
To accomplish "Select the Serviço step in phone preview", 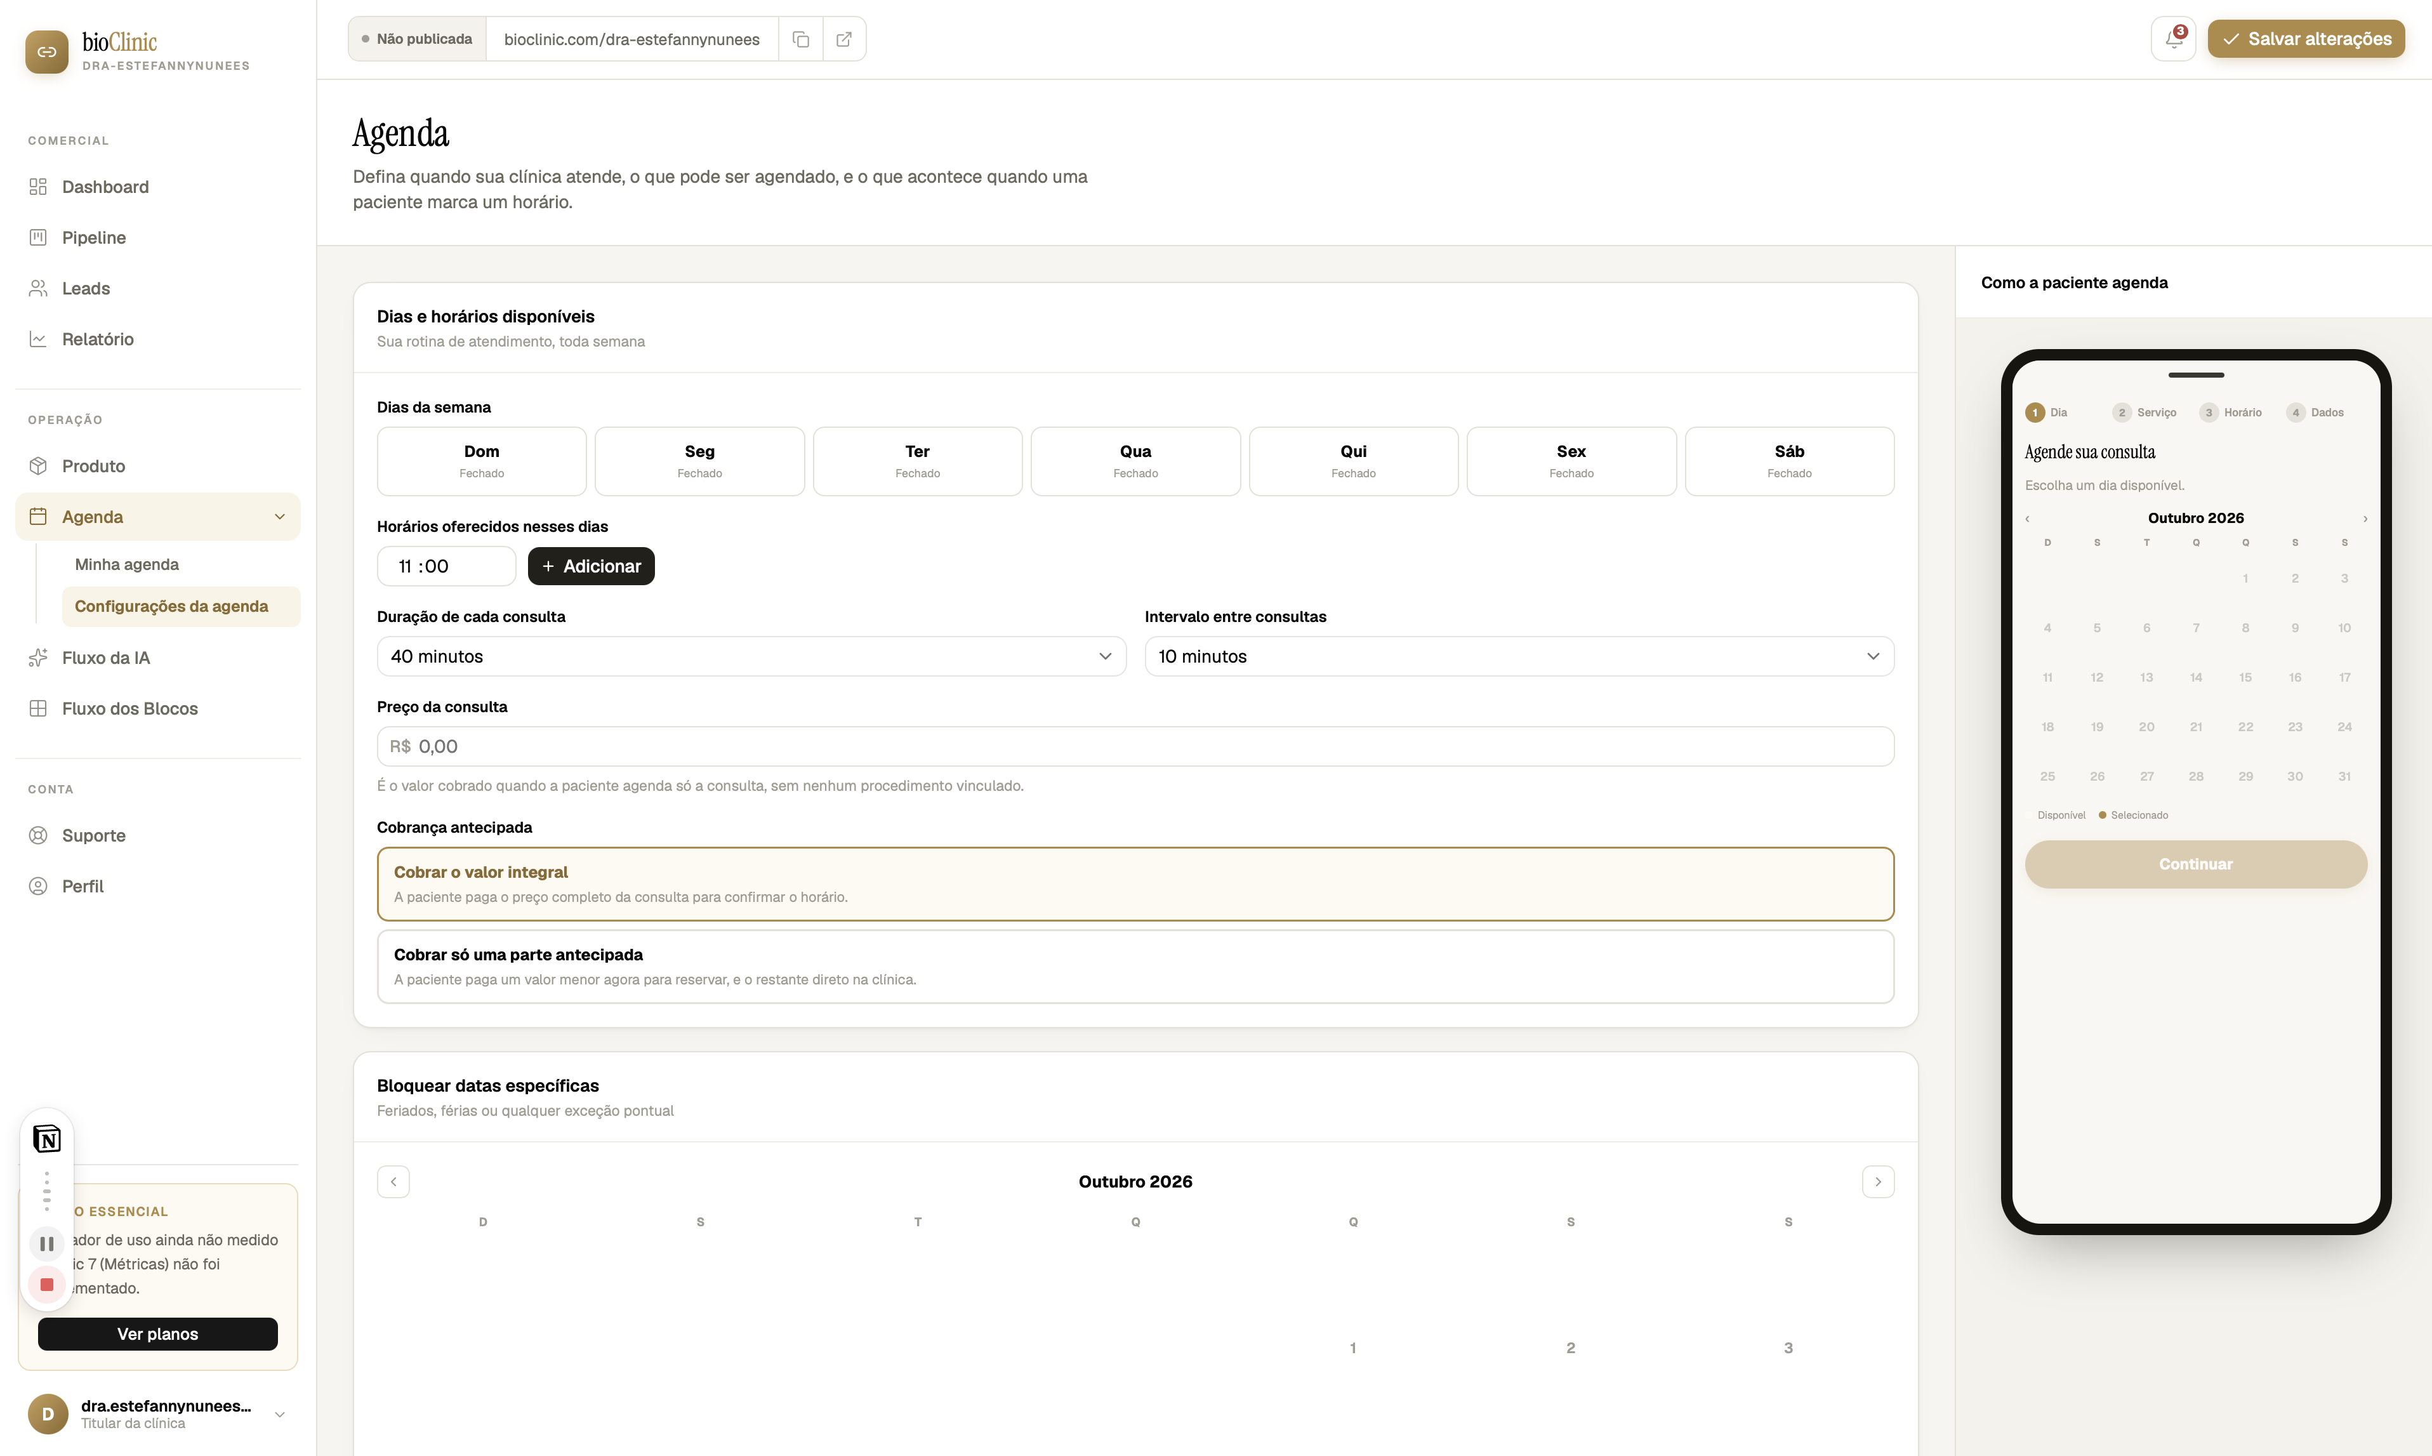I will coord(2145,412).
